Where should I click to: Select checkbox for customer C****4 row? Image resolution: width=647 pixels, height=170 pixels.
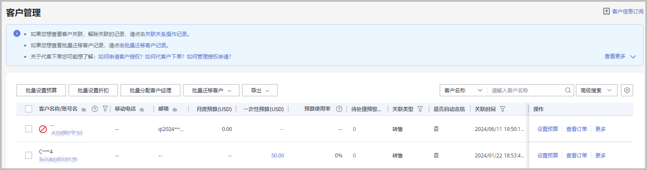pyautogui.click(x=29, y=155)
